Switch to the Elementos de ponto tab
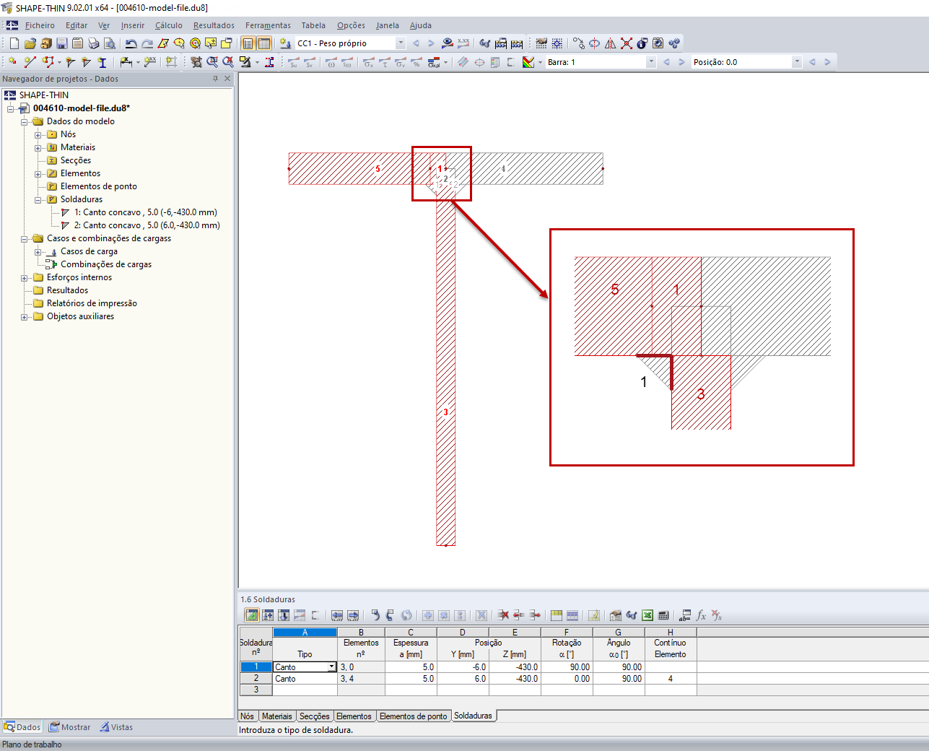The width and height of the screenshot is (929, 751). click(x=414, y=716)
